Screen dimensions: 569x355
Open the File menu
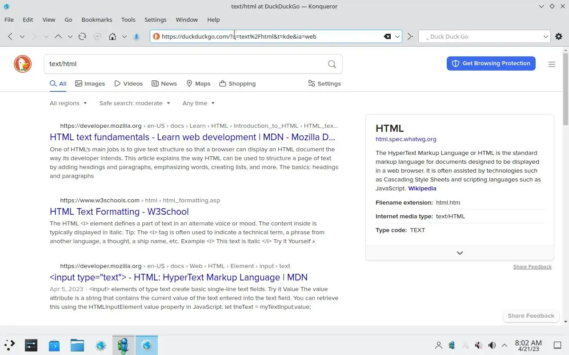click(x=9, y=20)
